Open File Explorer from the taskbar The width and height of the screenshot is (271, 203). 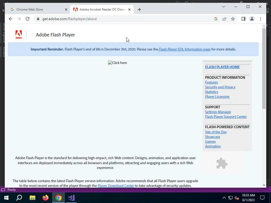(32, 198)
